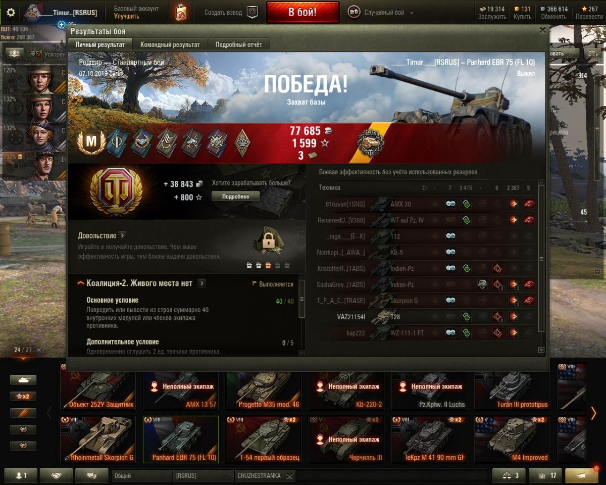
Task: Open the Подробный отчёт tab
Action: (x=239, y=44)
